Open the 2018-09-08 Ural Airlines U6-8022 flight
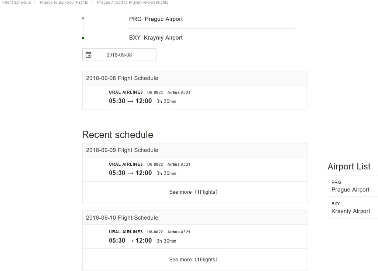This screenshot has height=271, width=378. point(195,97)
